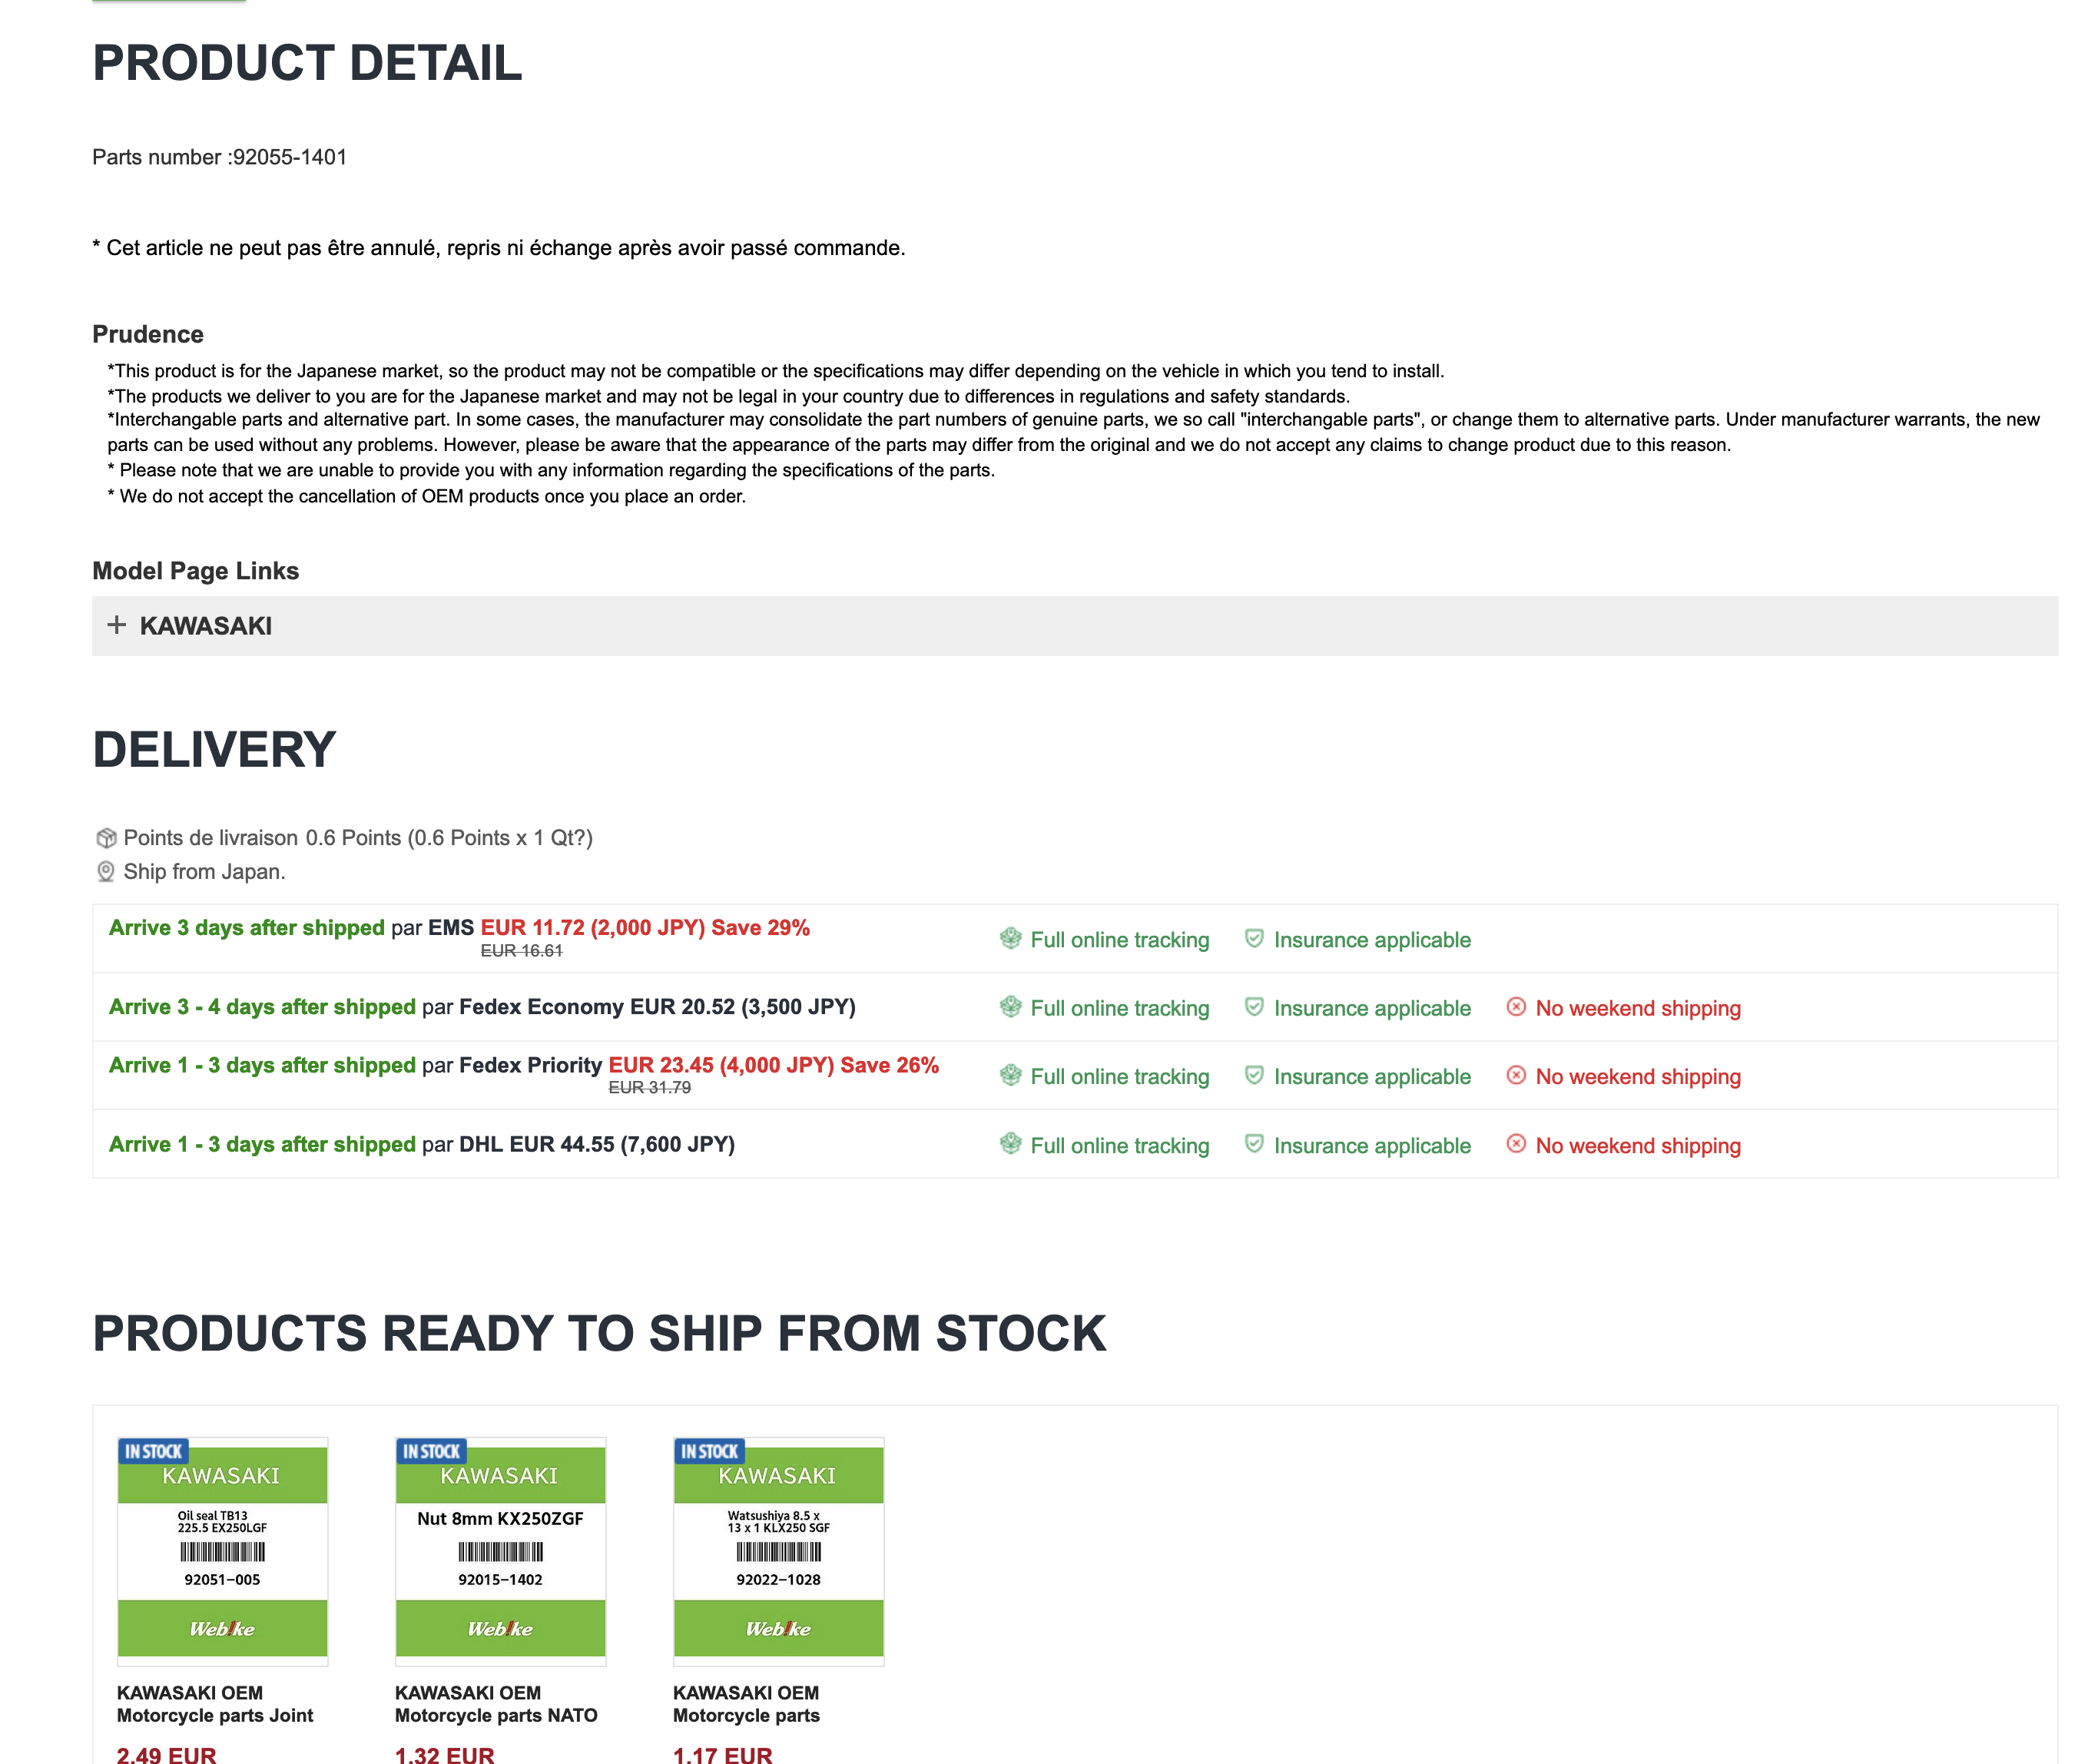Screen dimensions: 2088x1764
Task: Open the Nut 8mm 92015-1402 product thumbnail
Action: coord(500,1551)
